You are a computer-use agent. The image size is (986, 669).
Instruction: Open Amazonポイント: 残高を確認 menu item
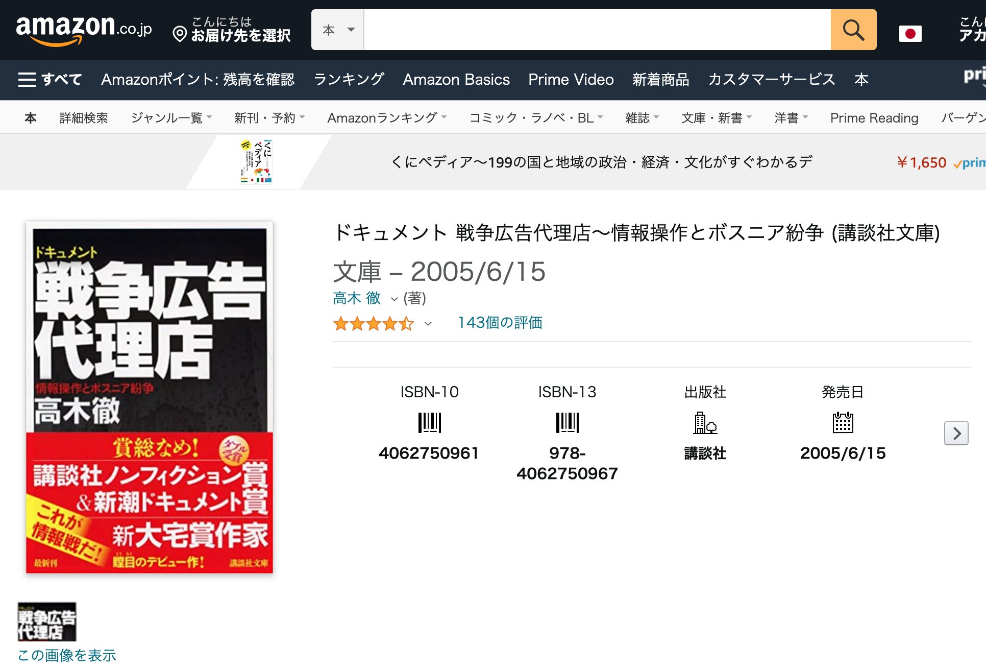pyautogui.click(x=198, y=80)
